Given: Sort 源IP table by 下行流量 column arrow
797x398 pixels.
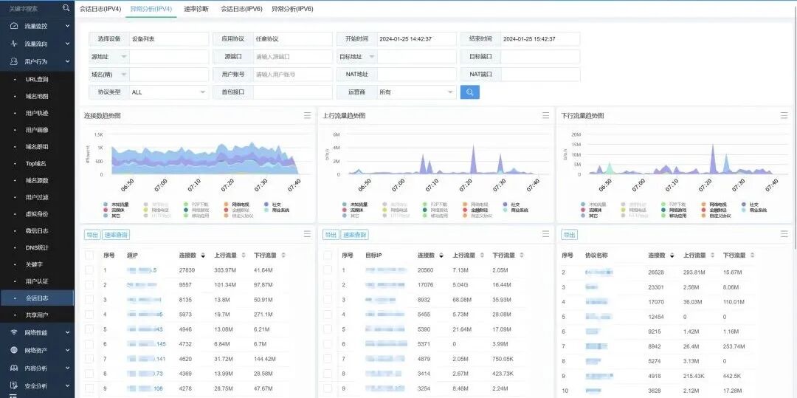Looking at the screenshot, I should (x=283, y=255).
